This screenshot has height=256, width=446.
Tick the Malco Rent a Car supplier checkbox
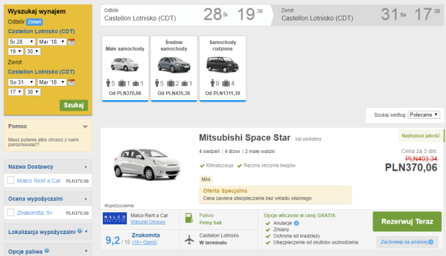[x=10, y=181]
